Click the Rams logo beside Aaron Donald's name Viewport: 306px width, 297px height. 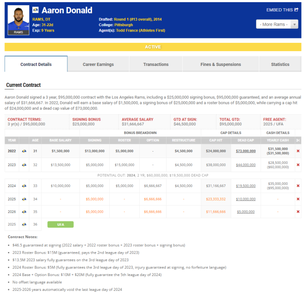(35, 10)
